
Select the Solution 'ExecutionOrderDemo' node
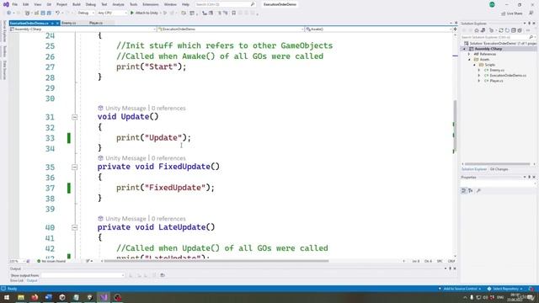500,44
